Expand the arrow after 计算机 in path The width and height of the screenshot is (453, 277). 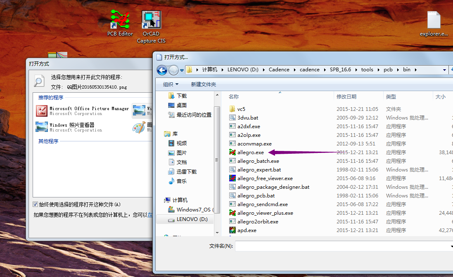[223, 70]
